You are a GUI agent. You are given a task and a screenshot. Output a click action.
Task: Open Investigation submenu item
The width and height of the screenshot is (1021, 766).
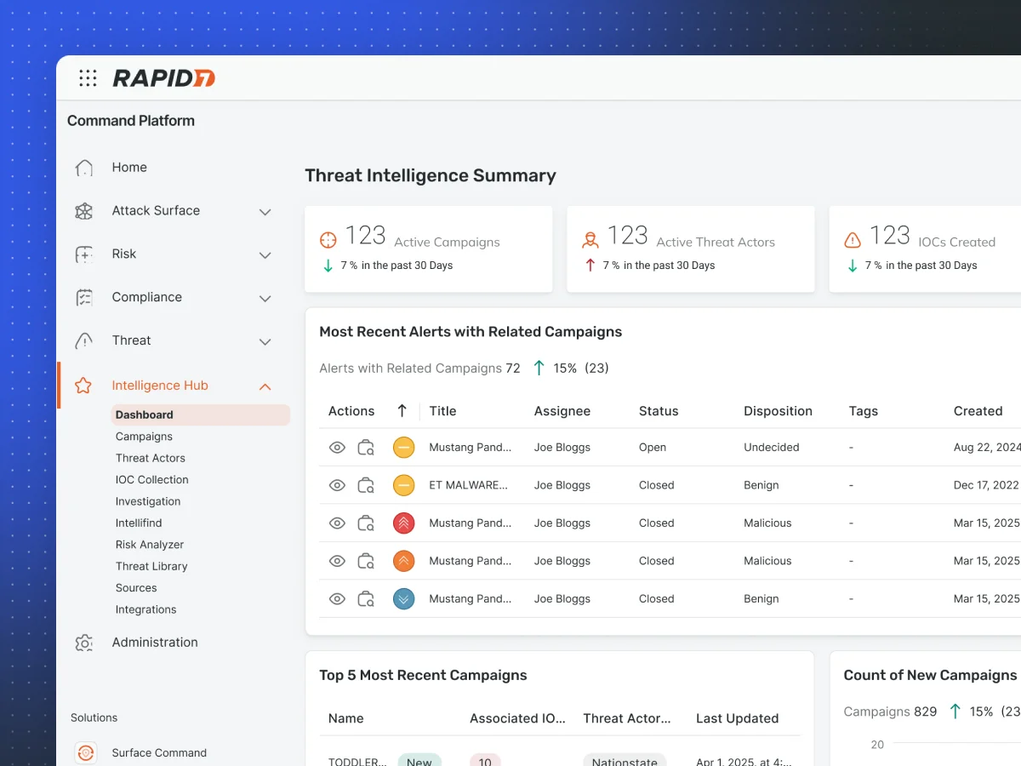click(x=148, y=501)
